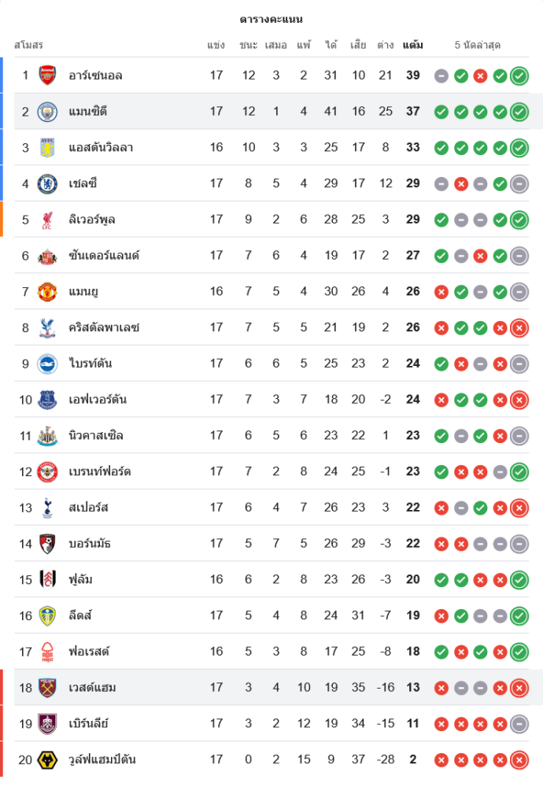543x787 pixels.
Task: Click the Chelsea club crest
Action: (x=48, y=183)
